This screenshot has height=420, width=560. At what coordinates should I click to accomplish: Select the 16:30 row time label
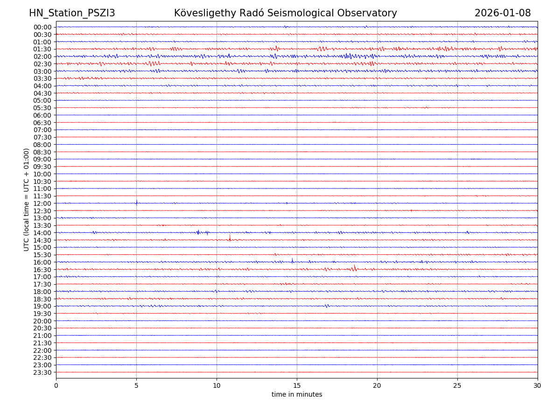point(42,270)
